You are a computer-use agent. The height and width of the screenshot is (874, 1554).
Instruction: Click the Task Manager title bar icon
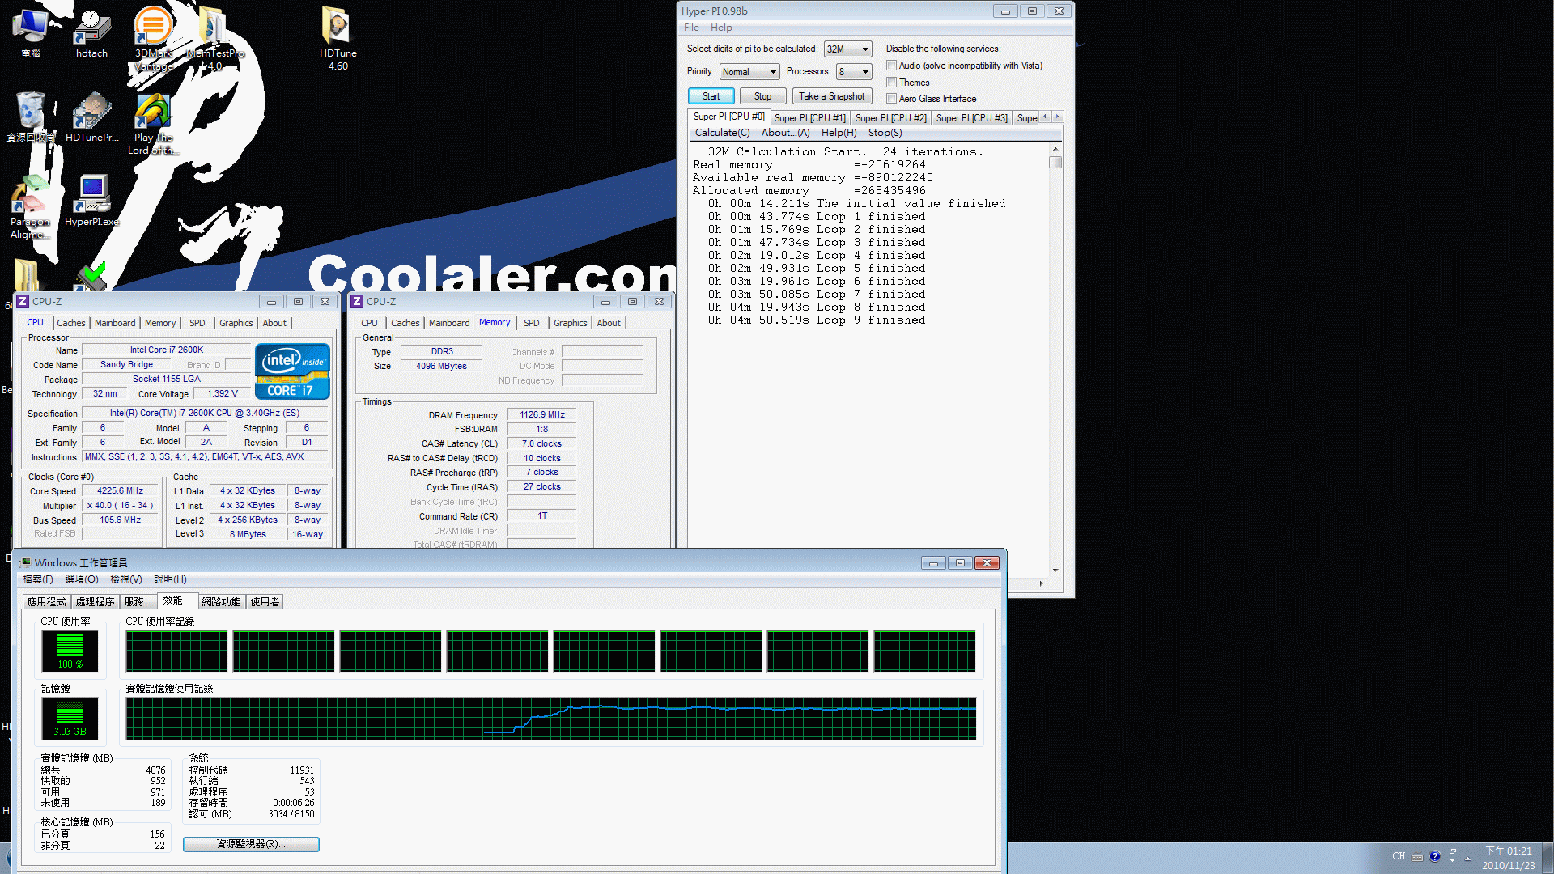25,562
